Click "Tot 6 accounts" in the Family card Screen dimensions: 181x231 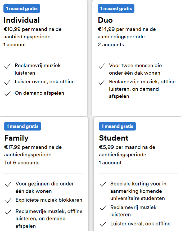click(x=22, y=162)
